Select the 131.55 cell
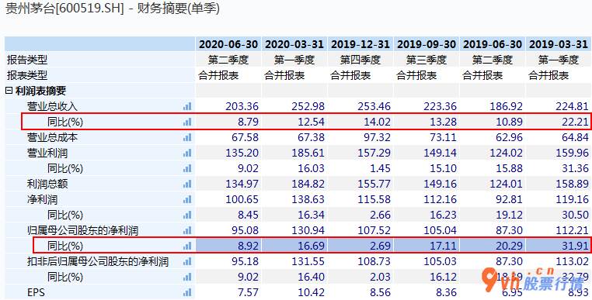 click(x=294, y=261)
